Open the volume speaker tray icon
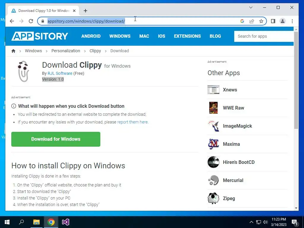 pos(265,222)
